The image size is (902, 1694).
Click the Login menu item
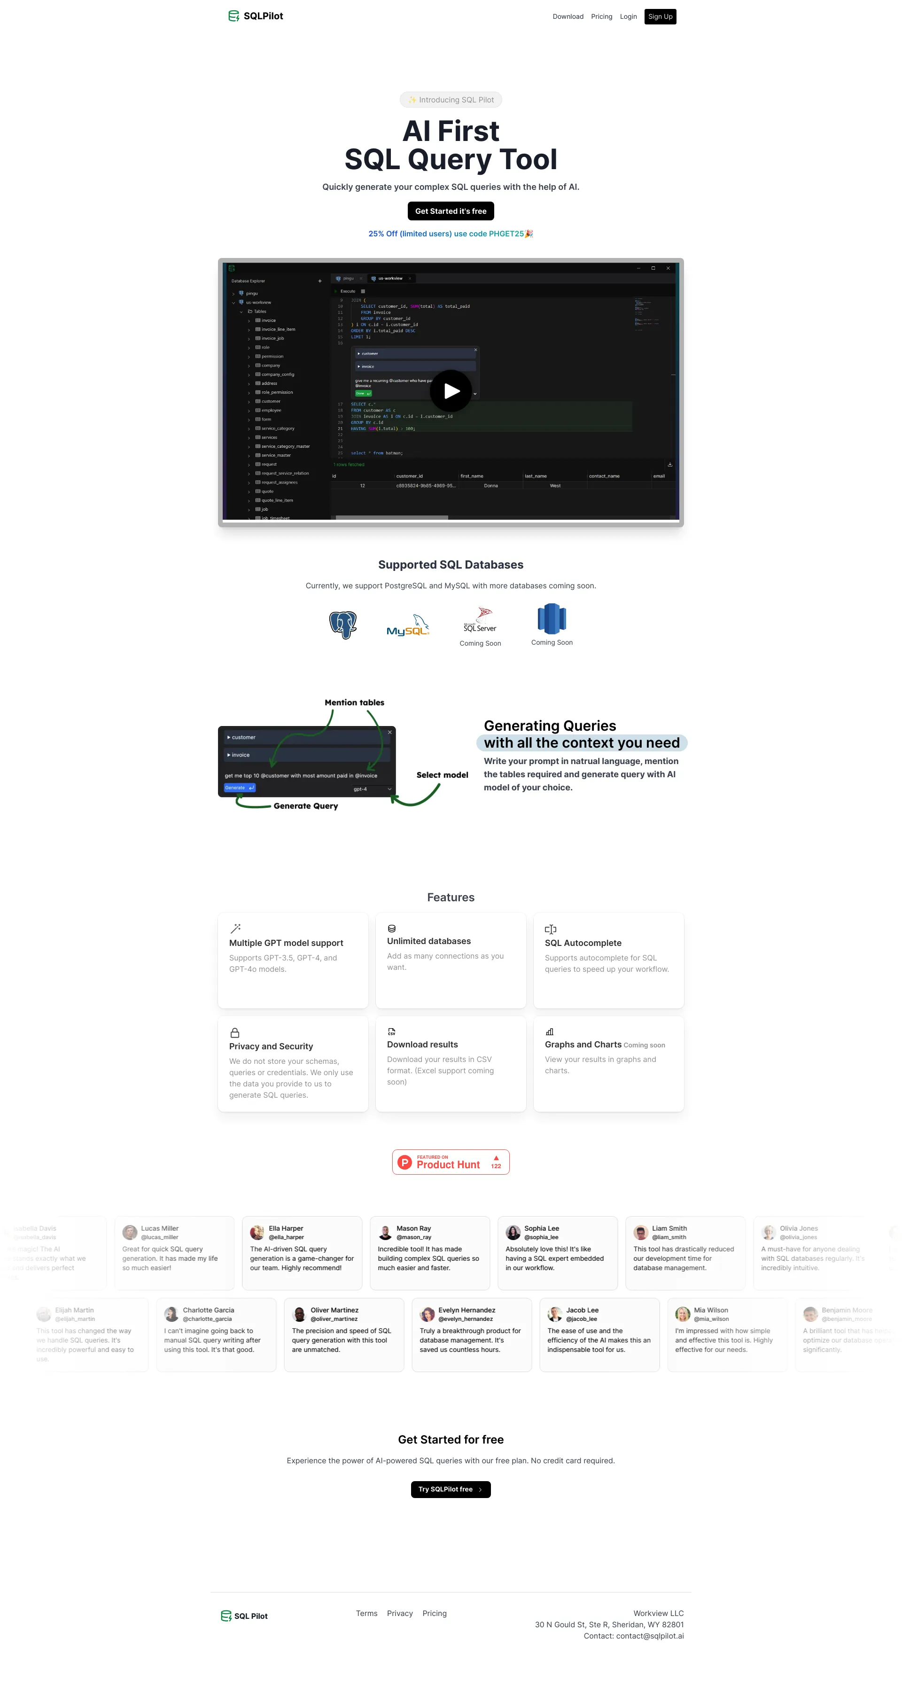pyautogui.click(x=629, y=16)
